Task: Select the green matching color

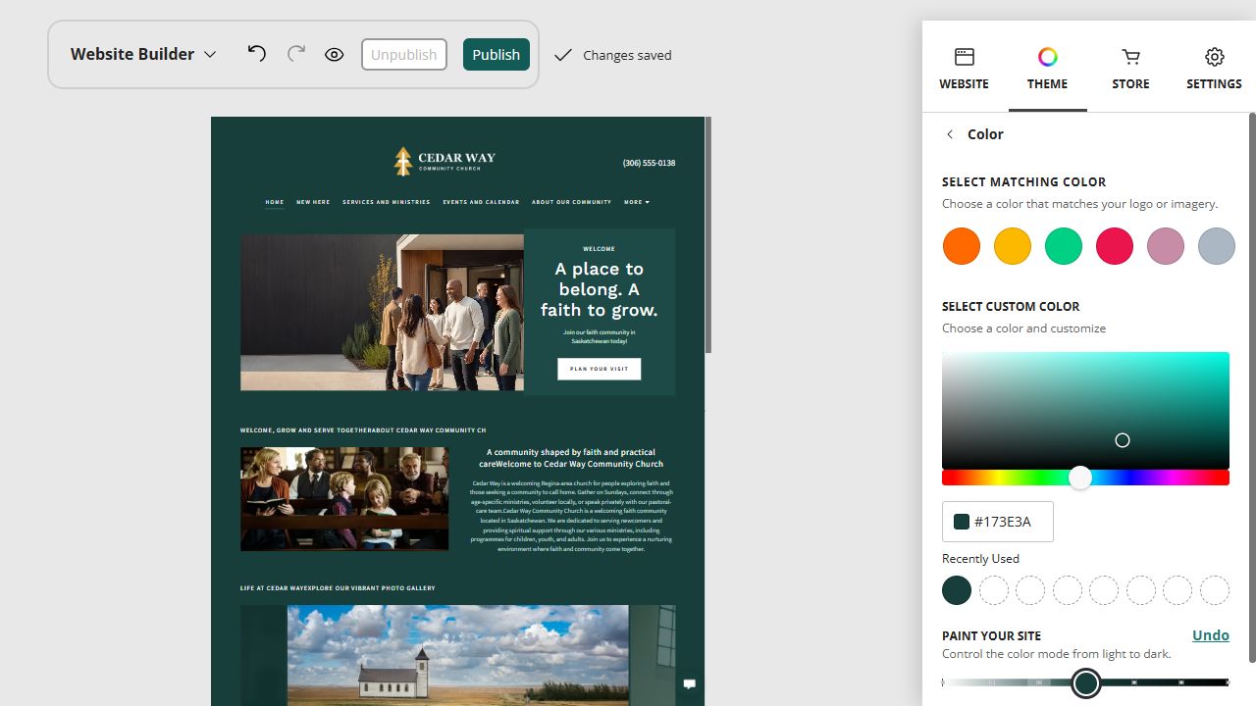Action: click(x=1064, y=246)
